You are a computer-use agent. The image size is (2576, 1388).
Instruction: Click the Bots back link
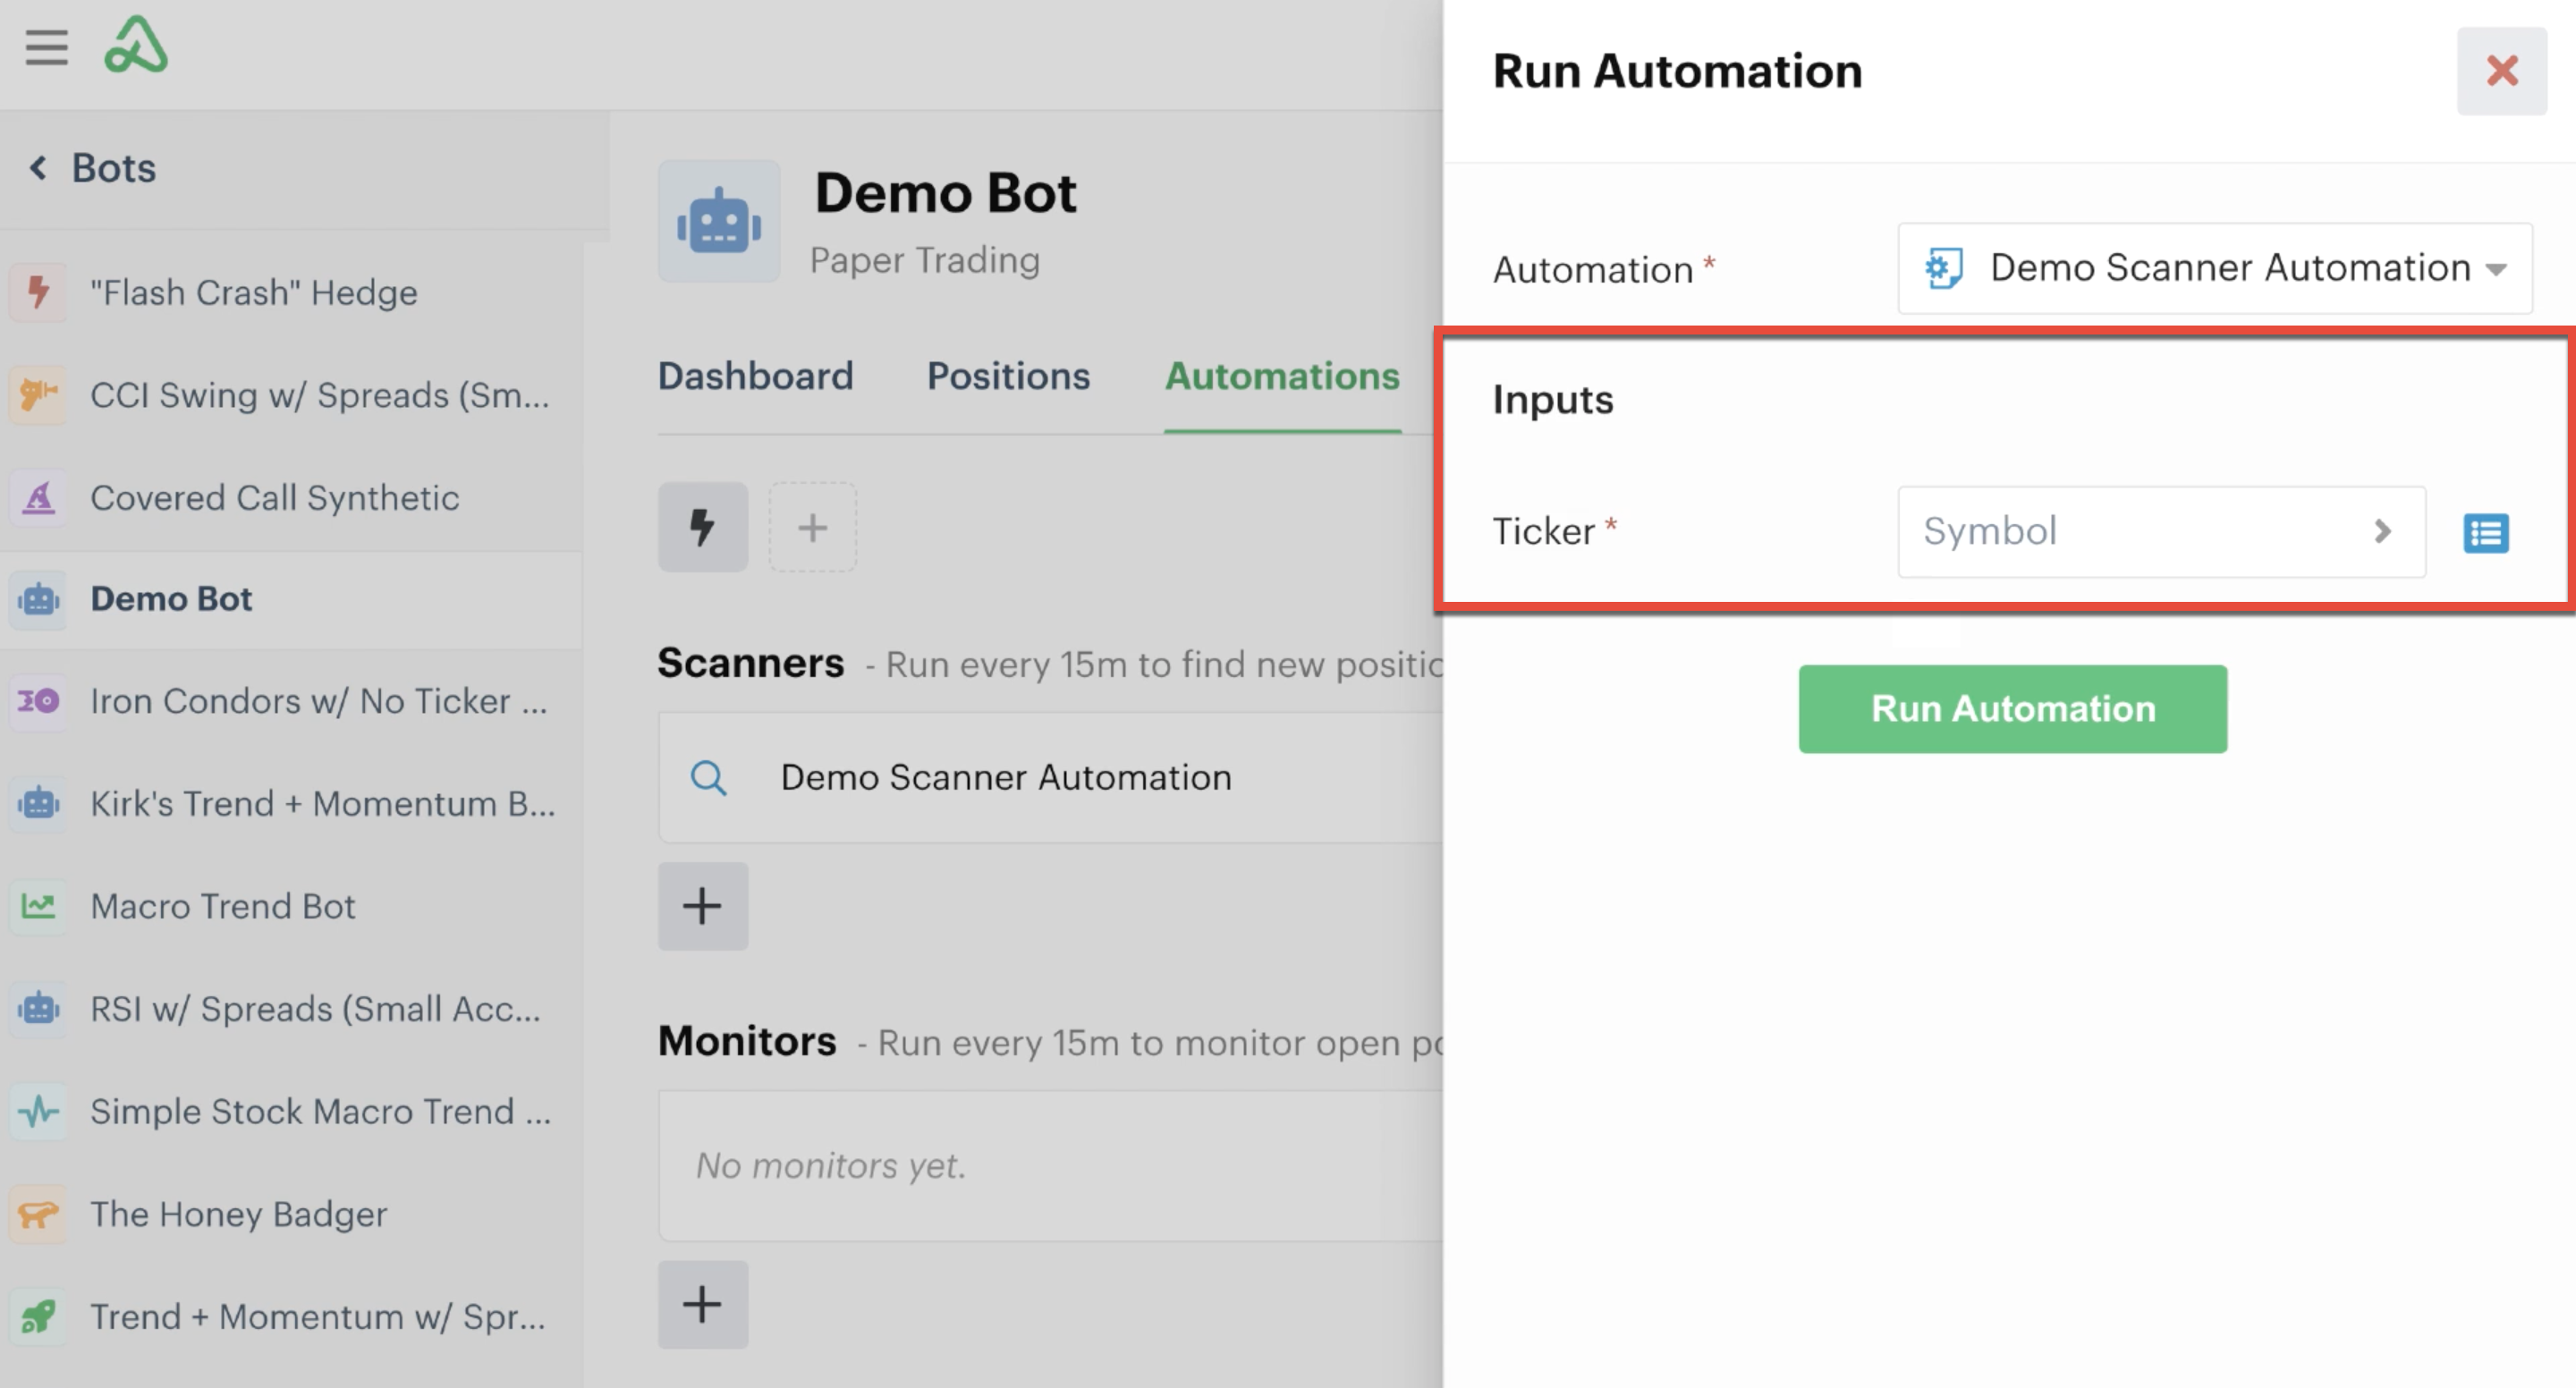point(113,167)
